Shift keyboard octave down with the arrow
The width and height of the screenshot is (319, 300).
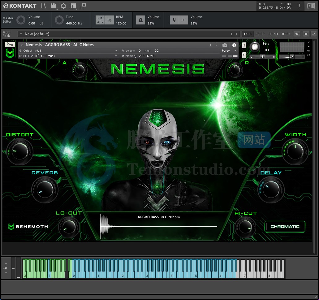(6, 273)
